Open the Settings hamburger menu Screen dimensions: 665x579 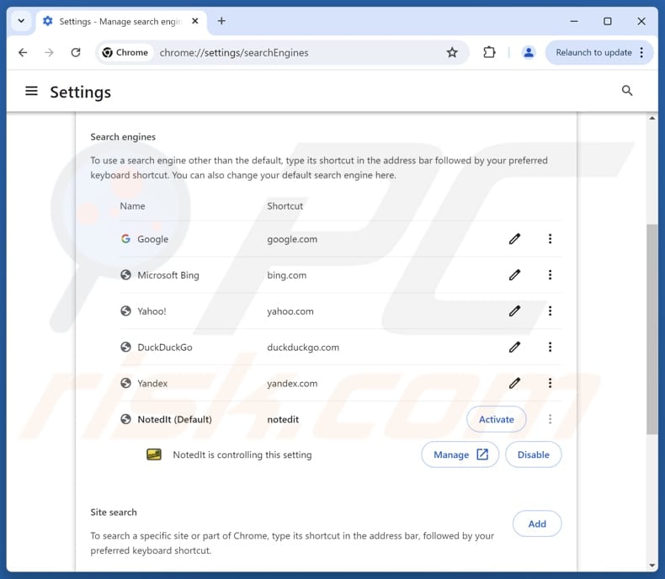(31, 91)
